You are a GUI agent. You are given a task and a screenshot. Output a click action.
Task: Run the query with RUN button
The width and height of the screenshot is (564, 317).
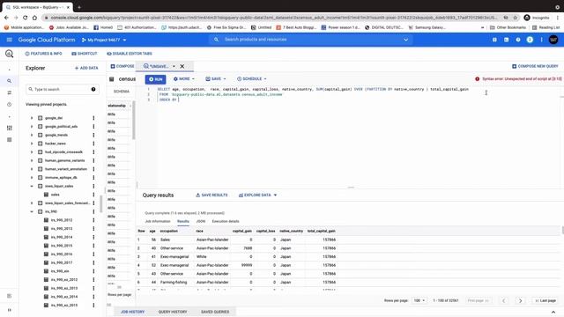click(x=155, y=79)
